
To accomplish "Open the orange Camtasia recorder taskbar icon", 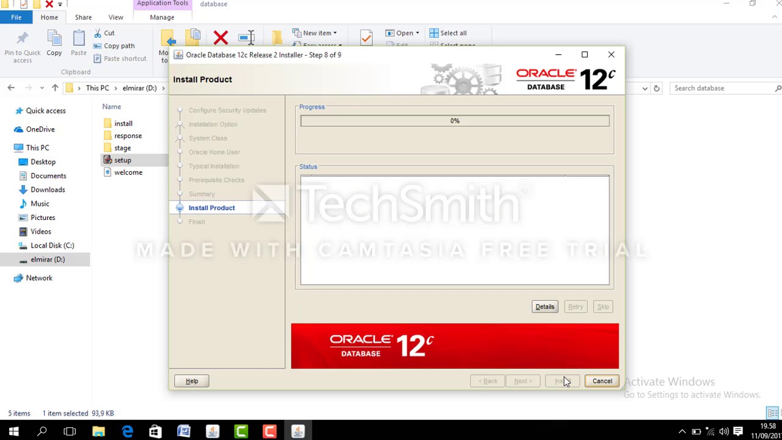I will pyautogui.click(x=269, y=431).
